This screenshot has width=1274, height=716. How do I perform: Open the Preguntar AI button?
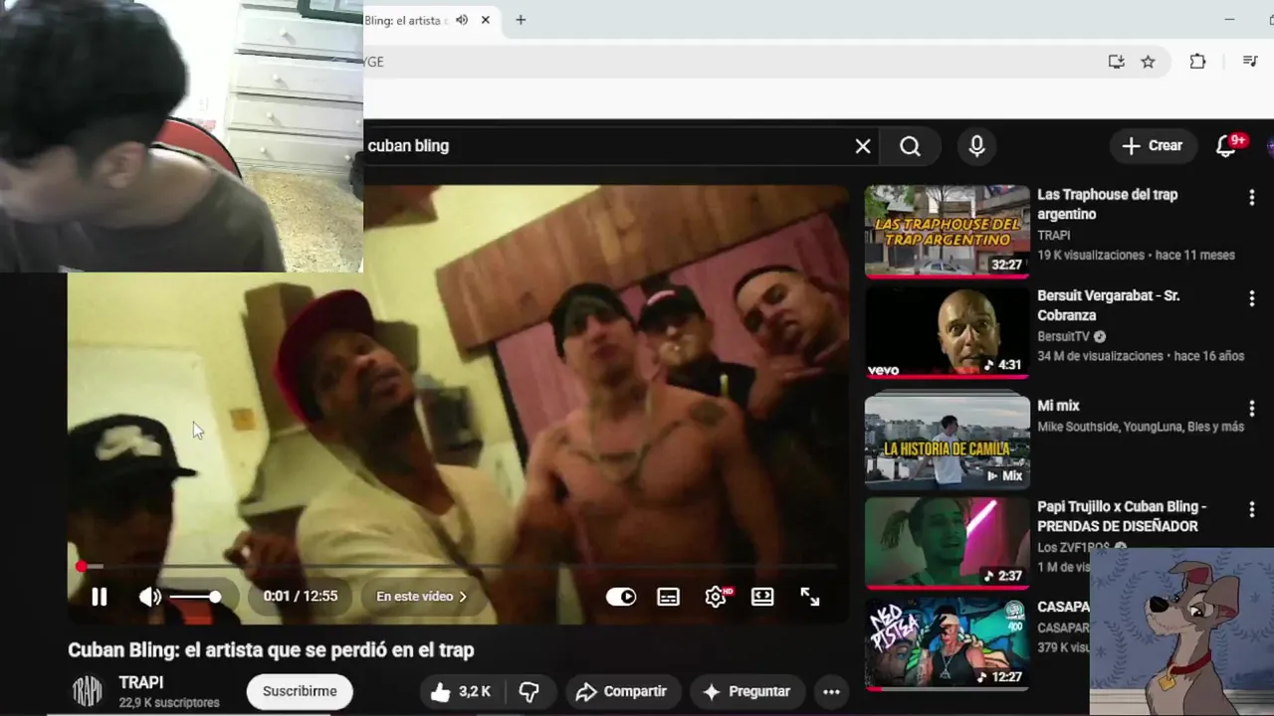747,691
